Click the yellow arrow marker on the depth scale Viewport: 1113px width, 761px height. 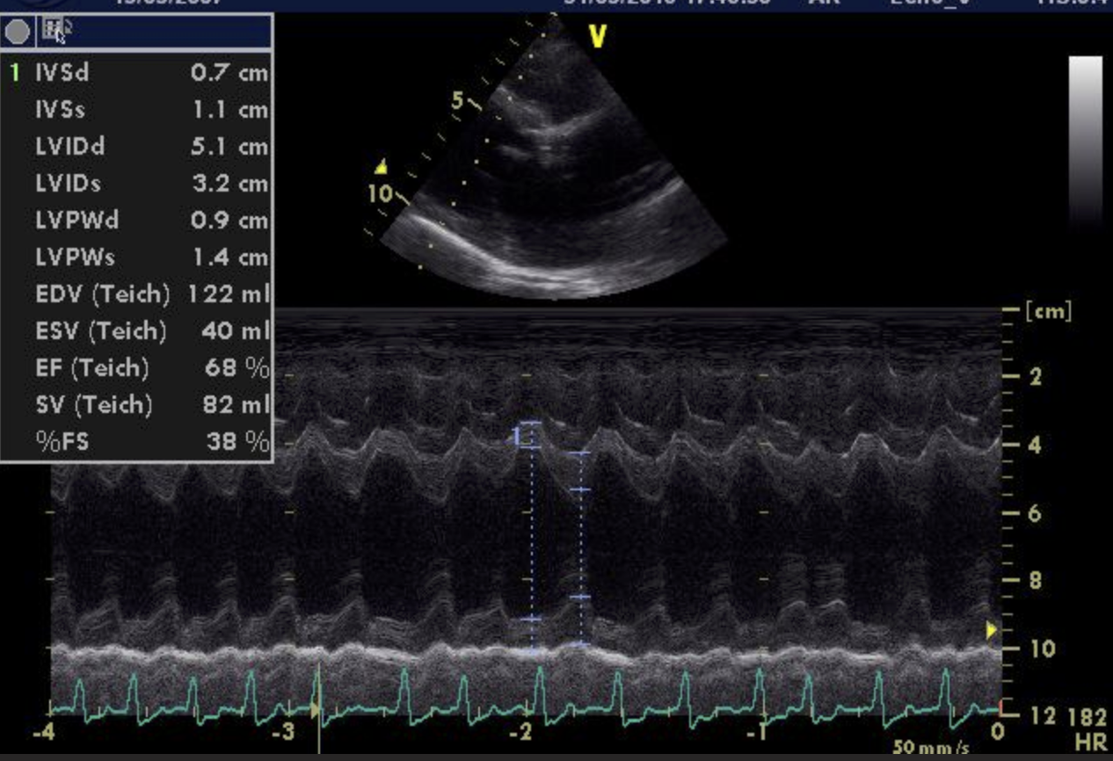click(x=992, y=629)
